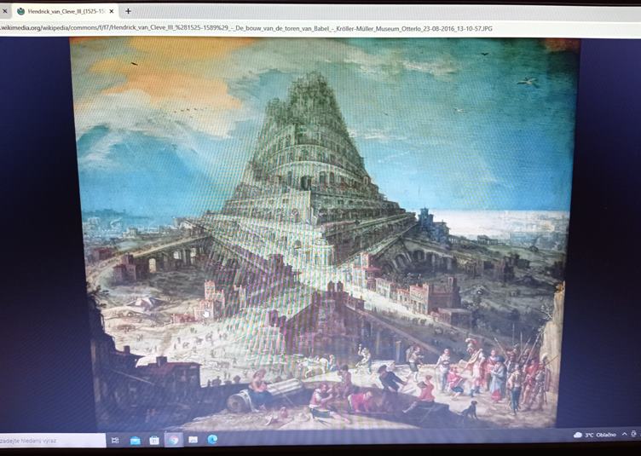
Task: Open File Explorer from the taskbar
Action: 135,440
